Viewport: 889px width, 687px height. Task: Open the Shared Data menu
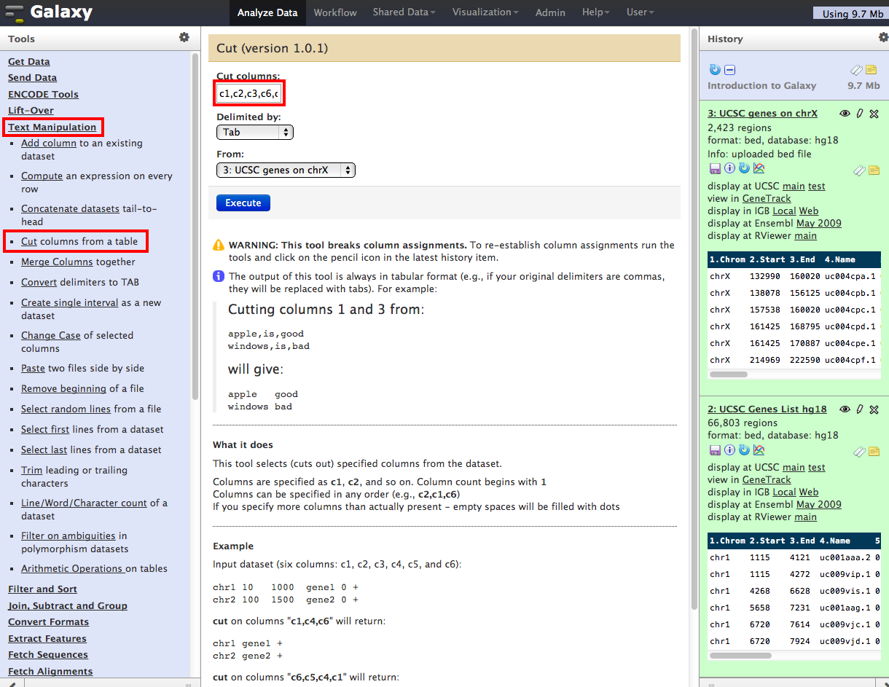[404, 12]
